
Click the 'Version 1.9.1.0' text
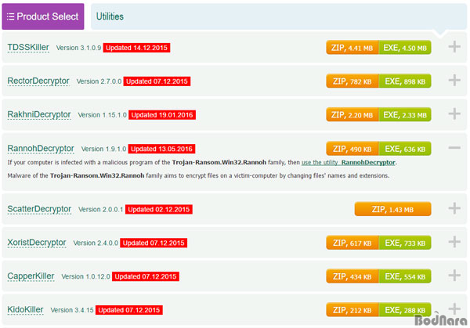point(103,149)
